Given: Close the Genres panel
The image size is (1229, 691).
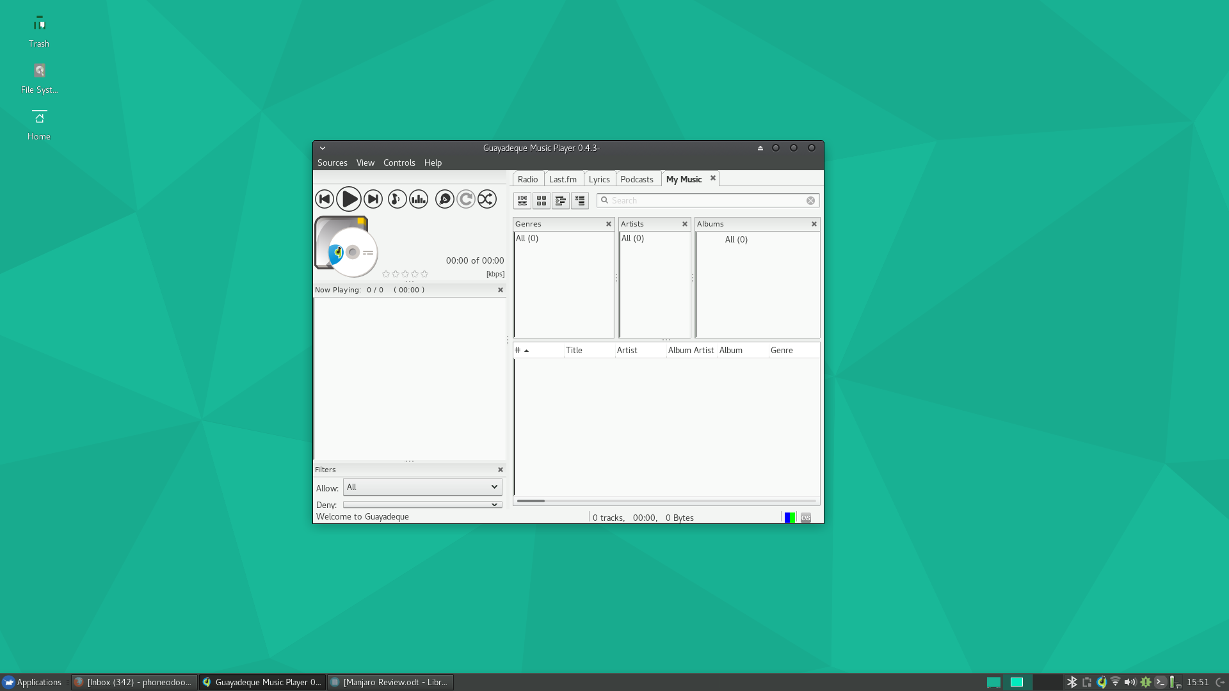Looking at the screenshot, I should pyautogui.click(x=609, y=224).
